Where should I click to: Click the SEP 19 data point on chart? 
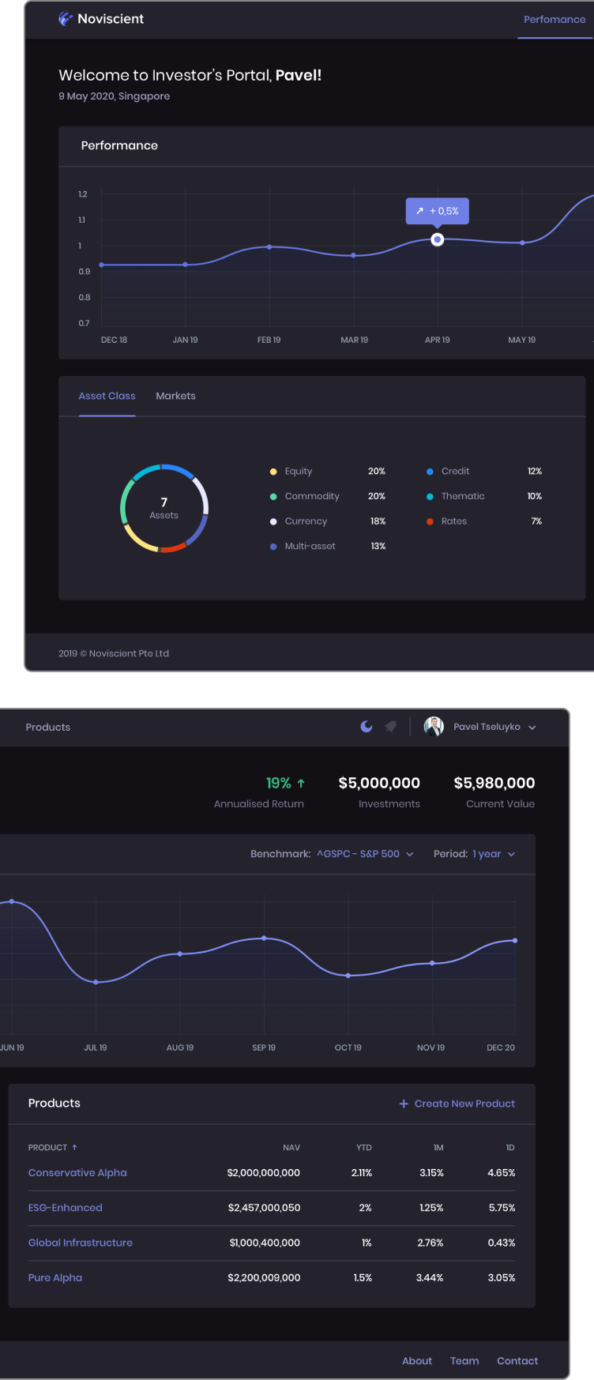(264, 938)
